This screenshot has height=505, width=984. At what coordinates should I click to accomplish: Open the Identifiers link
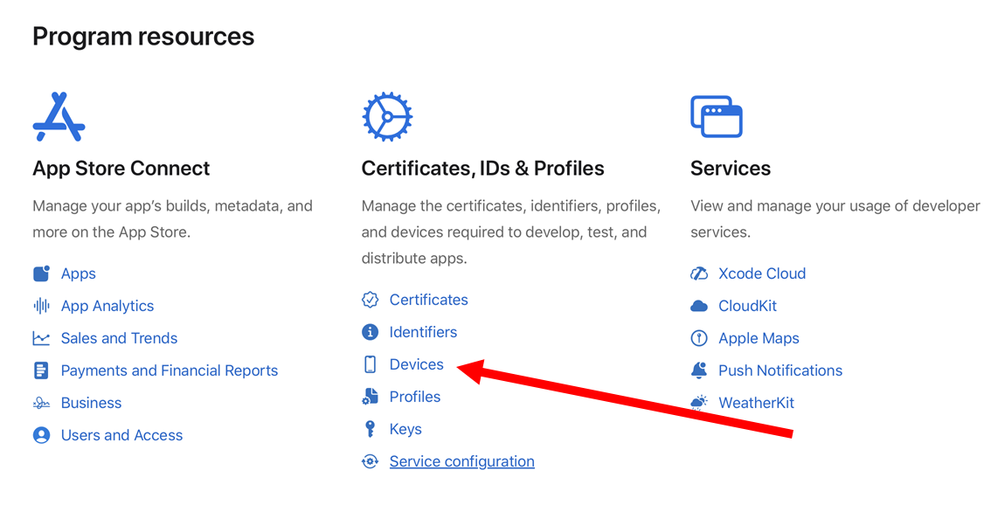tap(423, 332)
